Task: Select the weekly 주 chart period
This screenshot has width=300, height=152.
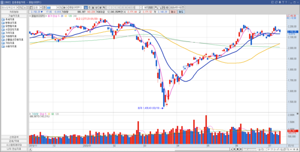Action: pyautogui.click(x=89, y=7)
